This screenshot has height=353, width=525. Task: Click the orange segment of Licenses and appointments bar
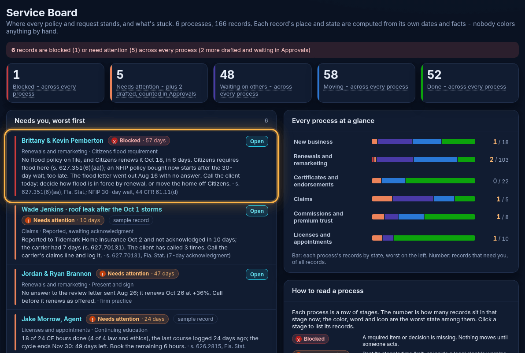(377, 238)
